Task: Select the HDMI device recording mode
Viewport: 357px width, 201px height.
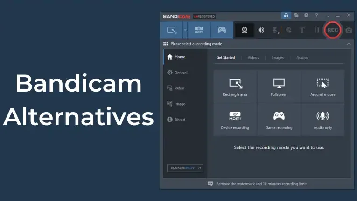Action: click(199, 30)
